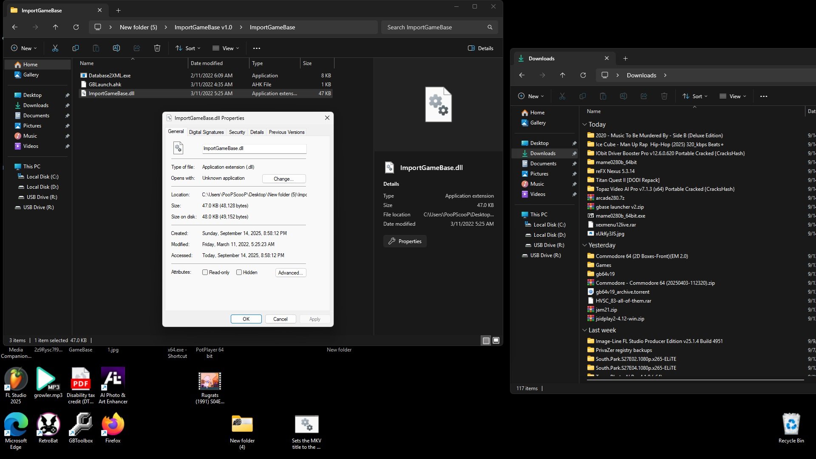This screenshot has width=816, height=459.
Task: Open Sort dropdown in Downloads window
Action: 695,96
